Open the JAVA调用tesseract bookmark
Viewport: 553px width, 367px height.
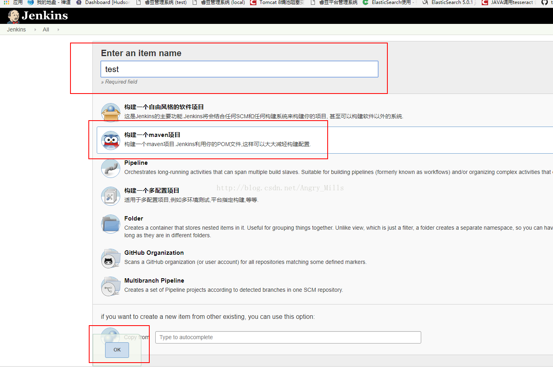click(x=508, y=2)
